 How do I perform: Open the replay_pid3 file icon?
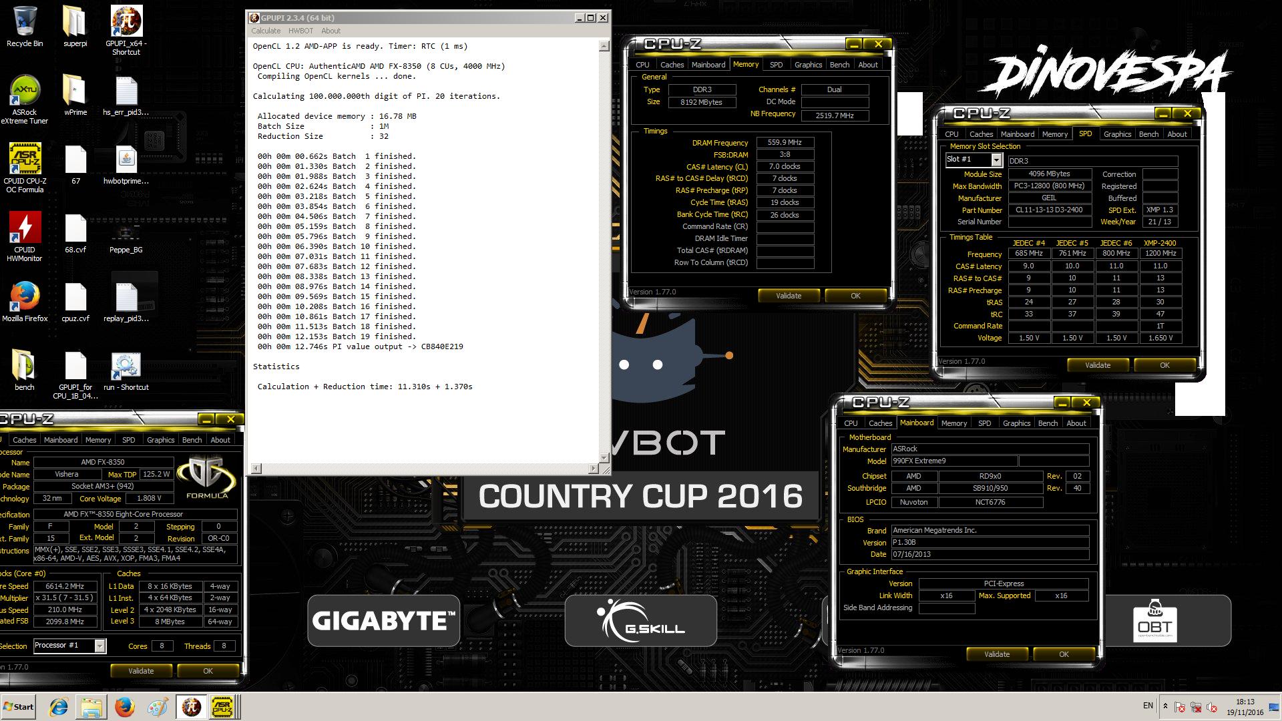click(126, 302)
